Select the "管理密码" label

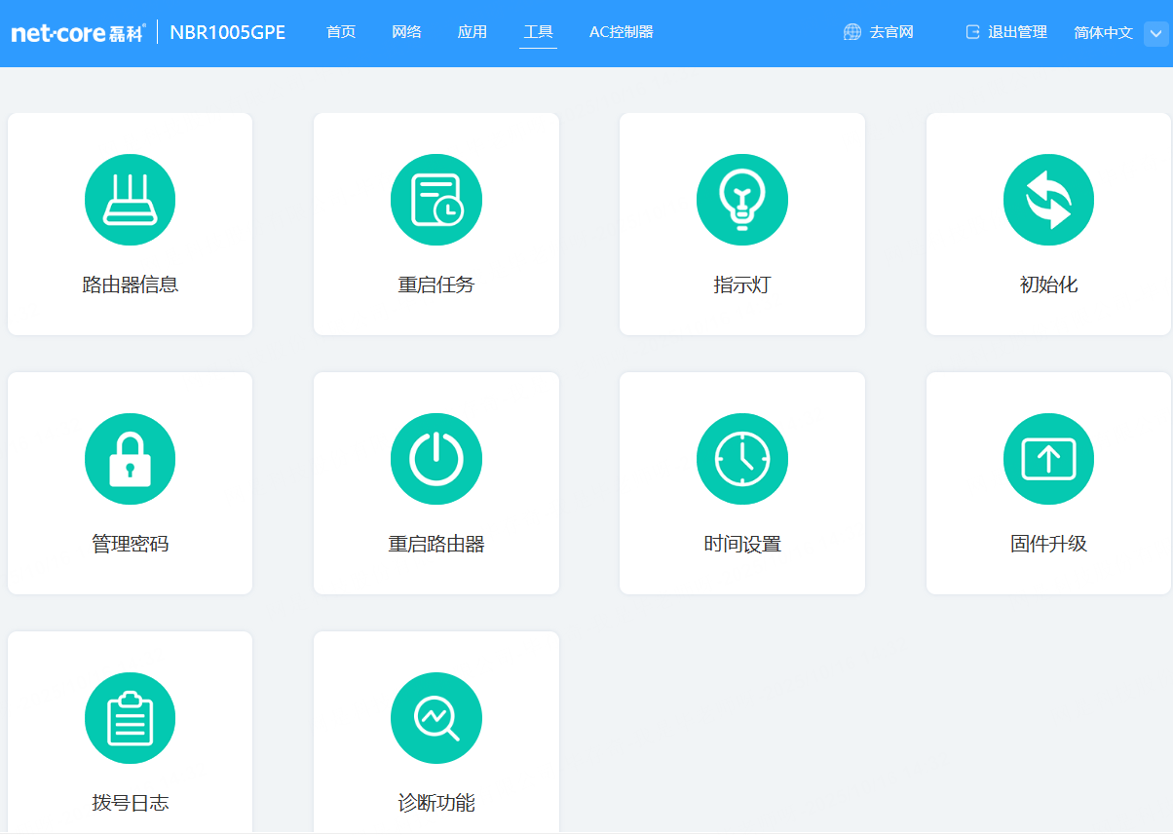[x=131, y=544]
